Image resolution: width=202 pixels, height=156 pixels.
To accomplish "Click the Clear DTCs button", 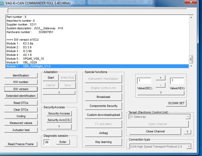I will pos(21,110).
